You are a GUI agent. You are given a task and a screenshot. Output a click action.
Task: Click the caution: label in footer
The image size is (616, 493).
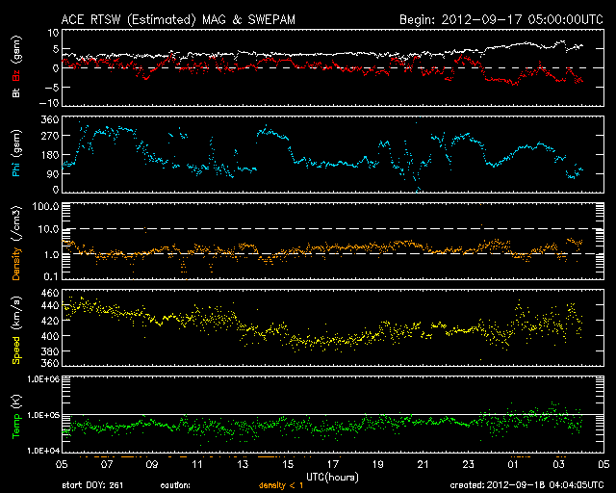[175, 485]
